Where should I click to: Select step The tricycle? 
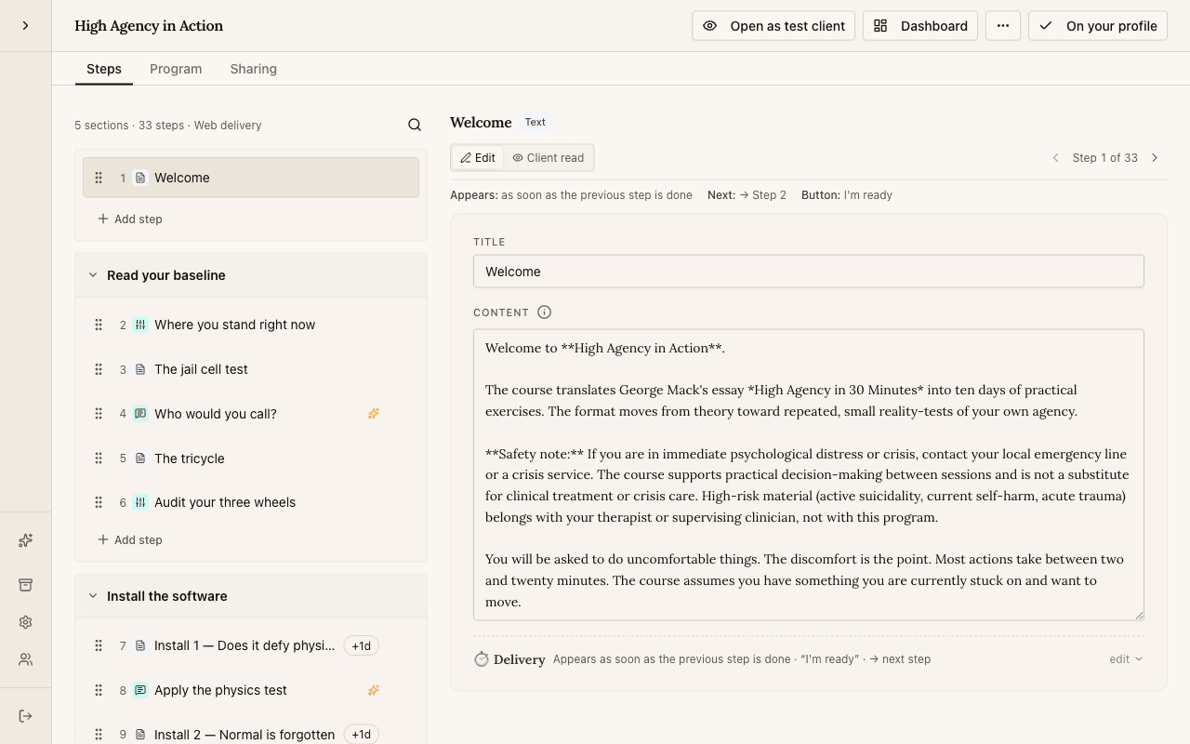point(251,458)
